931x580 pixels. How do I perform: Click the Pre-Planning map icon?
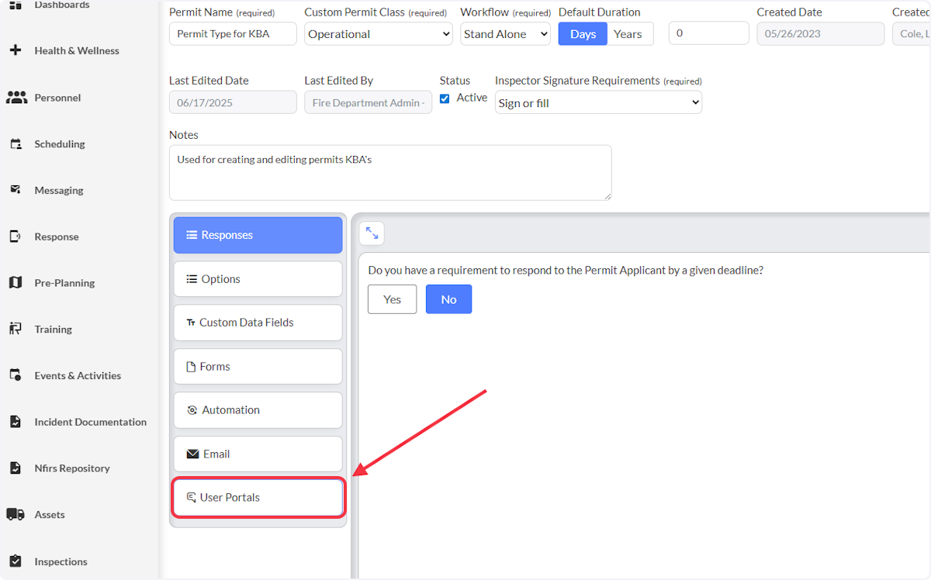[15, 283]
